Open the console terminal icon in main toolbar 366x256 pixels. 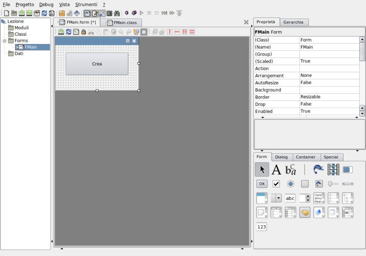pos(109,13)
